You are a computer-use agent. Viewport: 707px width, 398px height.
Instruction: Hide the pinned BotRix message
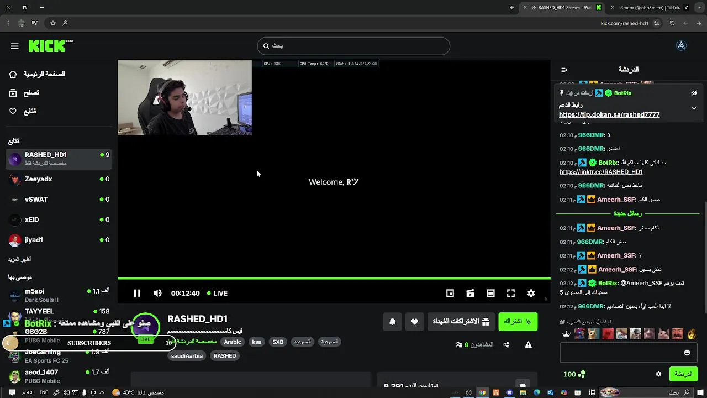tap(694, 93)
